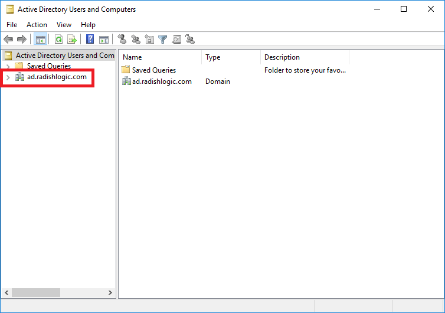This screenshot has height=313, width=445.
Task: Click the tree pane scrollbar right arrow
Action: pos(110,292)
